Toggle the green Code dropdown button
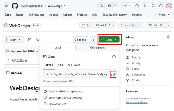The image size is (174, 111). [109, 40]
